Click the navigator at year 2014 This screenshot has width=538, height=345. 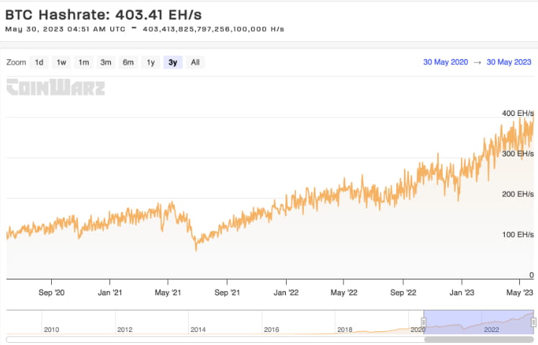[198, 330]
